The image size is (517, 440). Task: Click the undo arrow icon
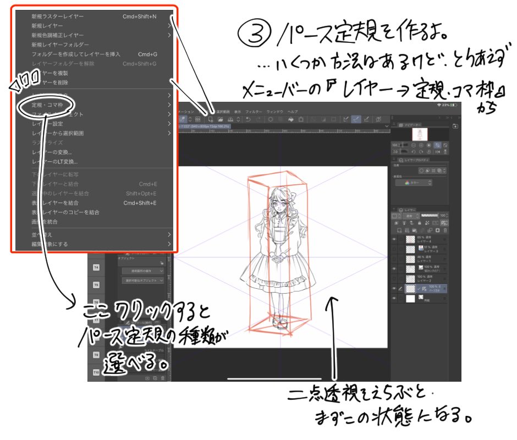coord(248,119)
